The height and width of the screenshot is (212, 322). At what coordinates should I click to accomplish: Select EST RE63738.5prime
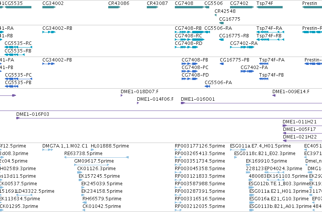pyautogui.click(x=96, y=158)
